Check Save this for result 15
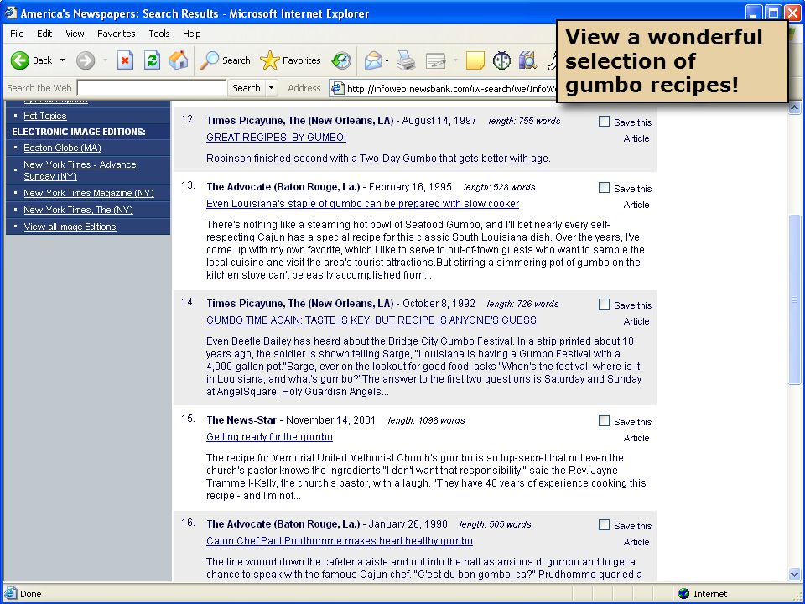 click(x=605, y=421)
